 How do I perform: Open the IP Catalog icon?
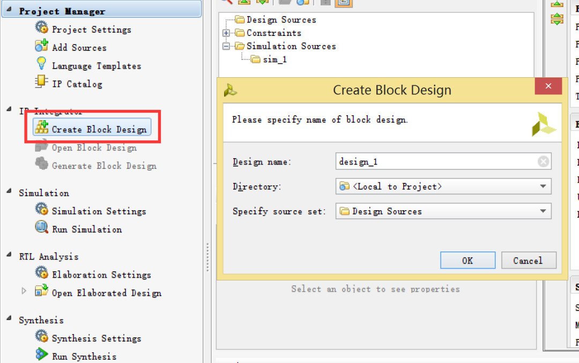coord(41,82)
